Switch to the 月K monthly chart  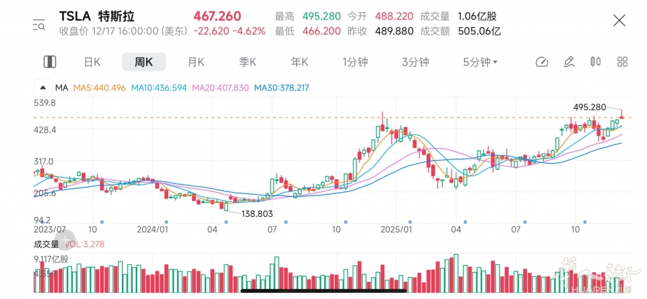(x=196, y=62)
